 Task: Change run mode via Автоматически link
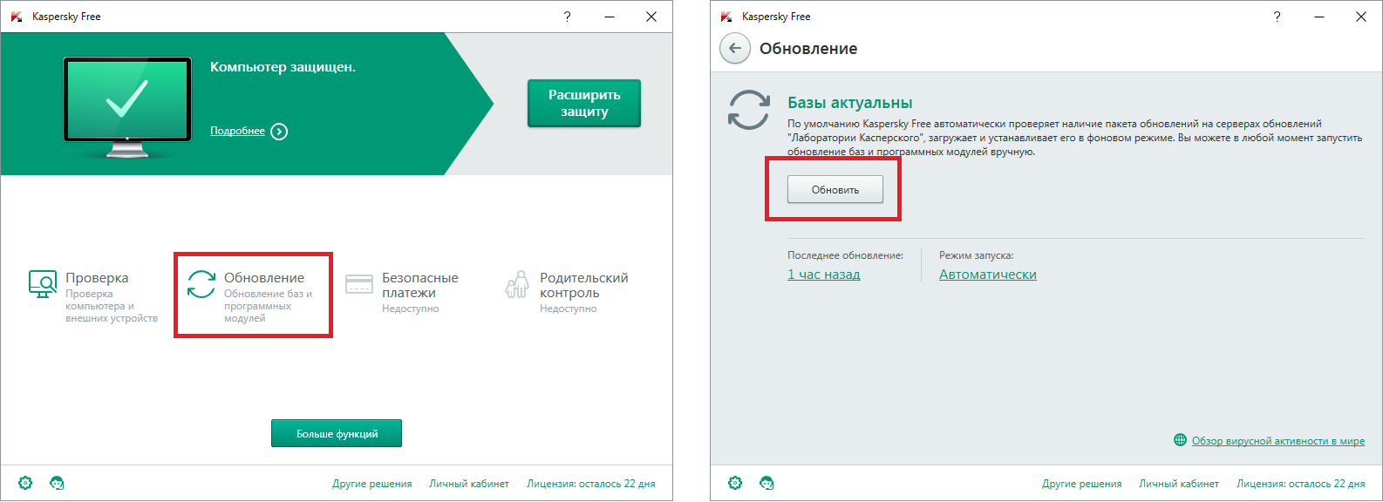pyautogui.click(x=987, y=275)
